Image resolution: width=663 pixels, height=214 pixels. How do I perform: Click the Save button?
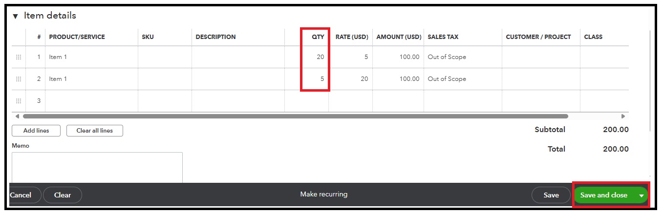click(x=551, y=195)
